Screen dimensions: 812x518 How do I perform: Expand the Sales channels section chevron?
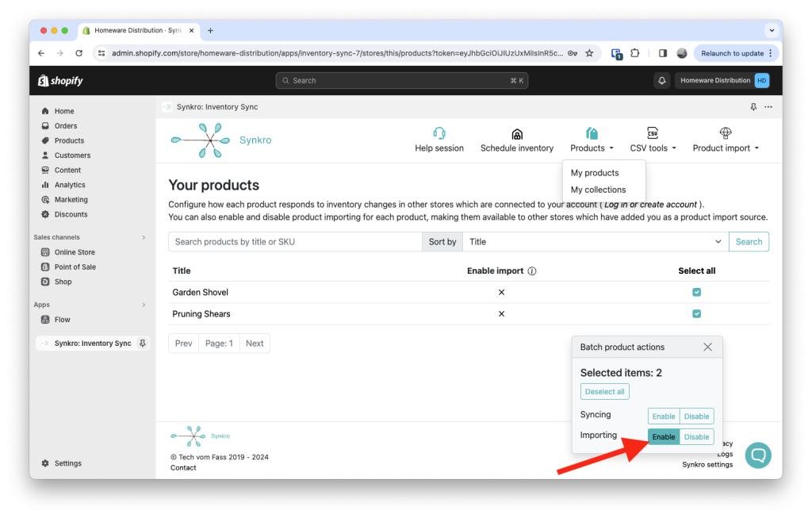144,237
